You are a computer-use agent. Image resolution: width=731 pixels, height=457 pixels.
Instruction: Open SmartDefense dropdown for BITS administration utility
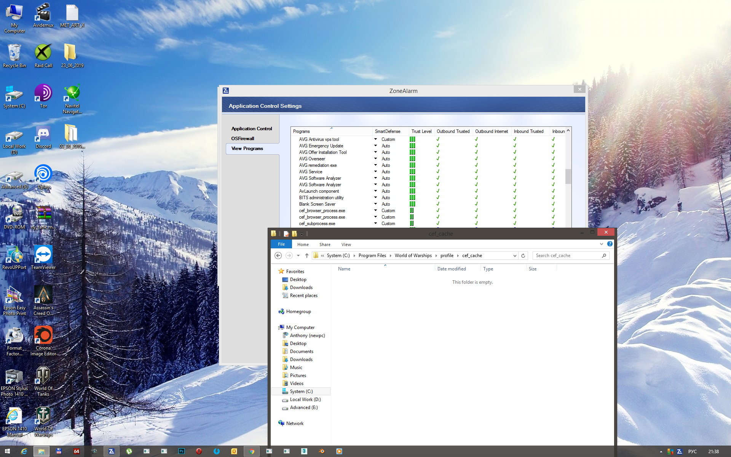(375, 198)
